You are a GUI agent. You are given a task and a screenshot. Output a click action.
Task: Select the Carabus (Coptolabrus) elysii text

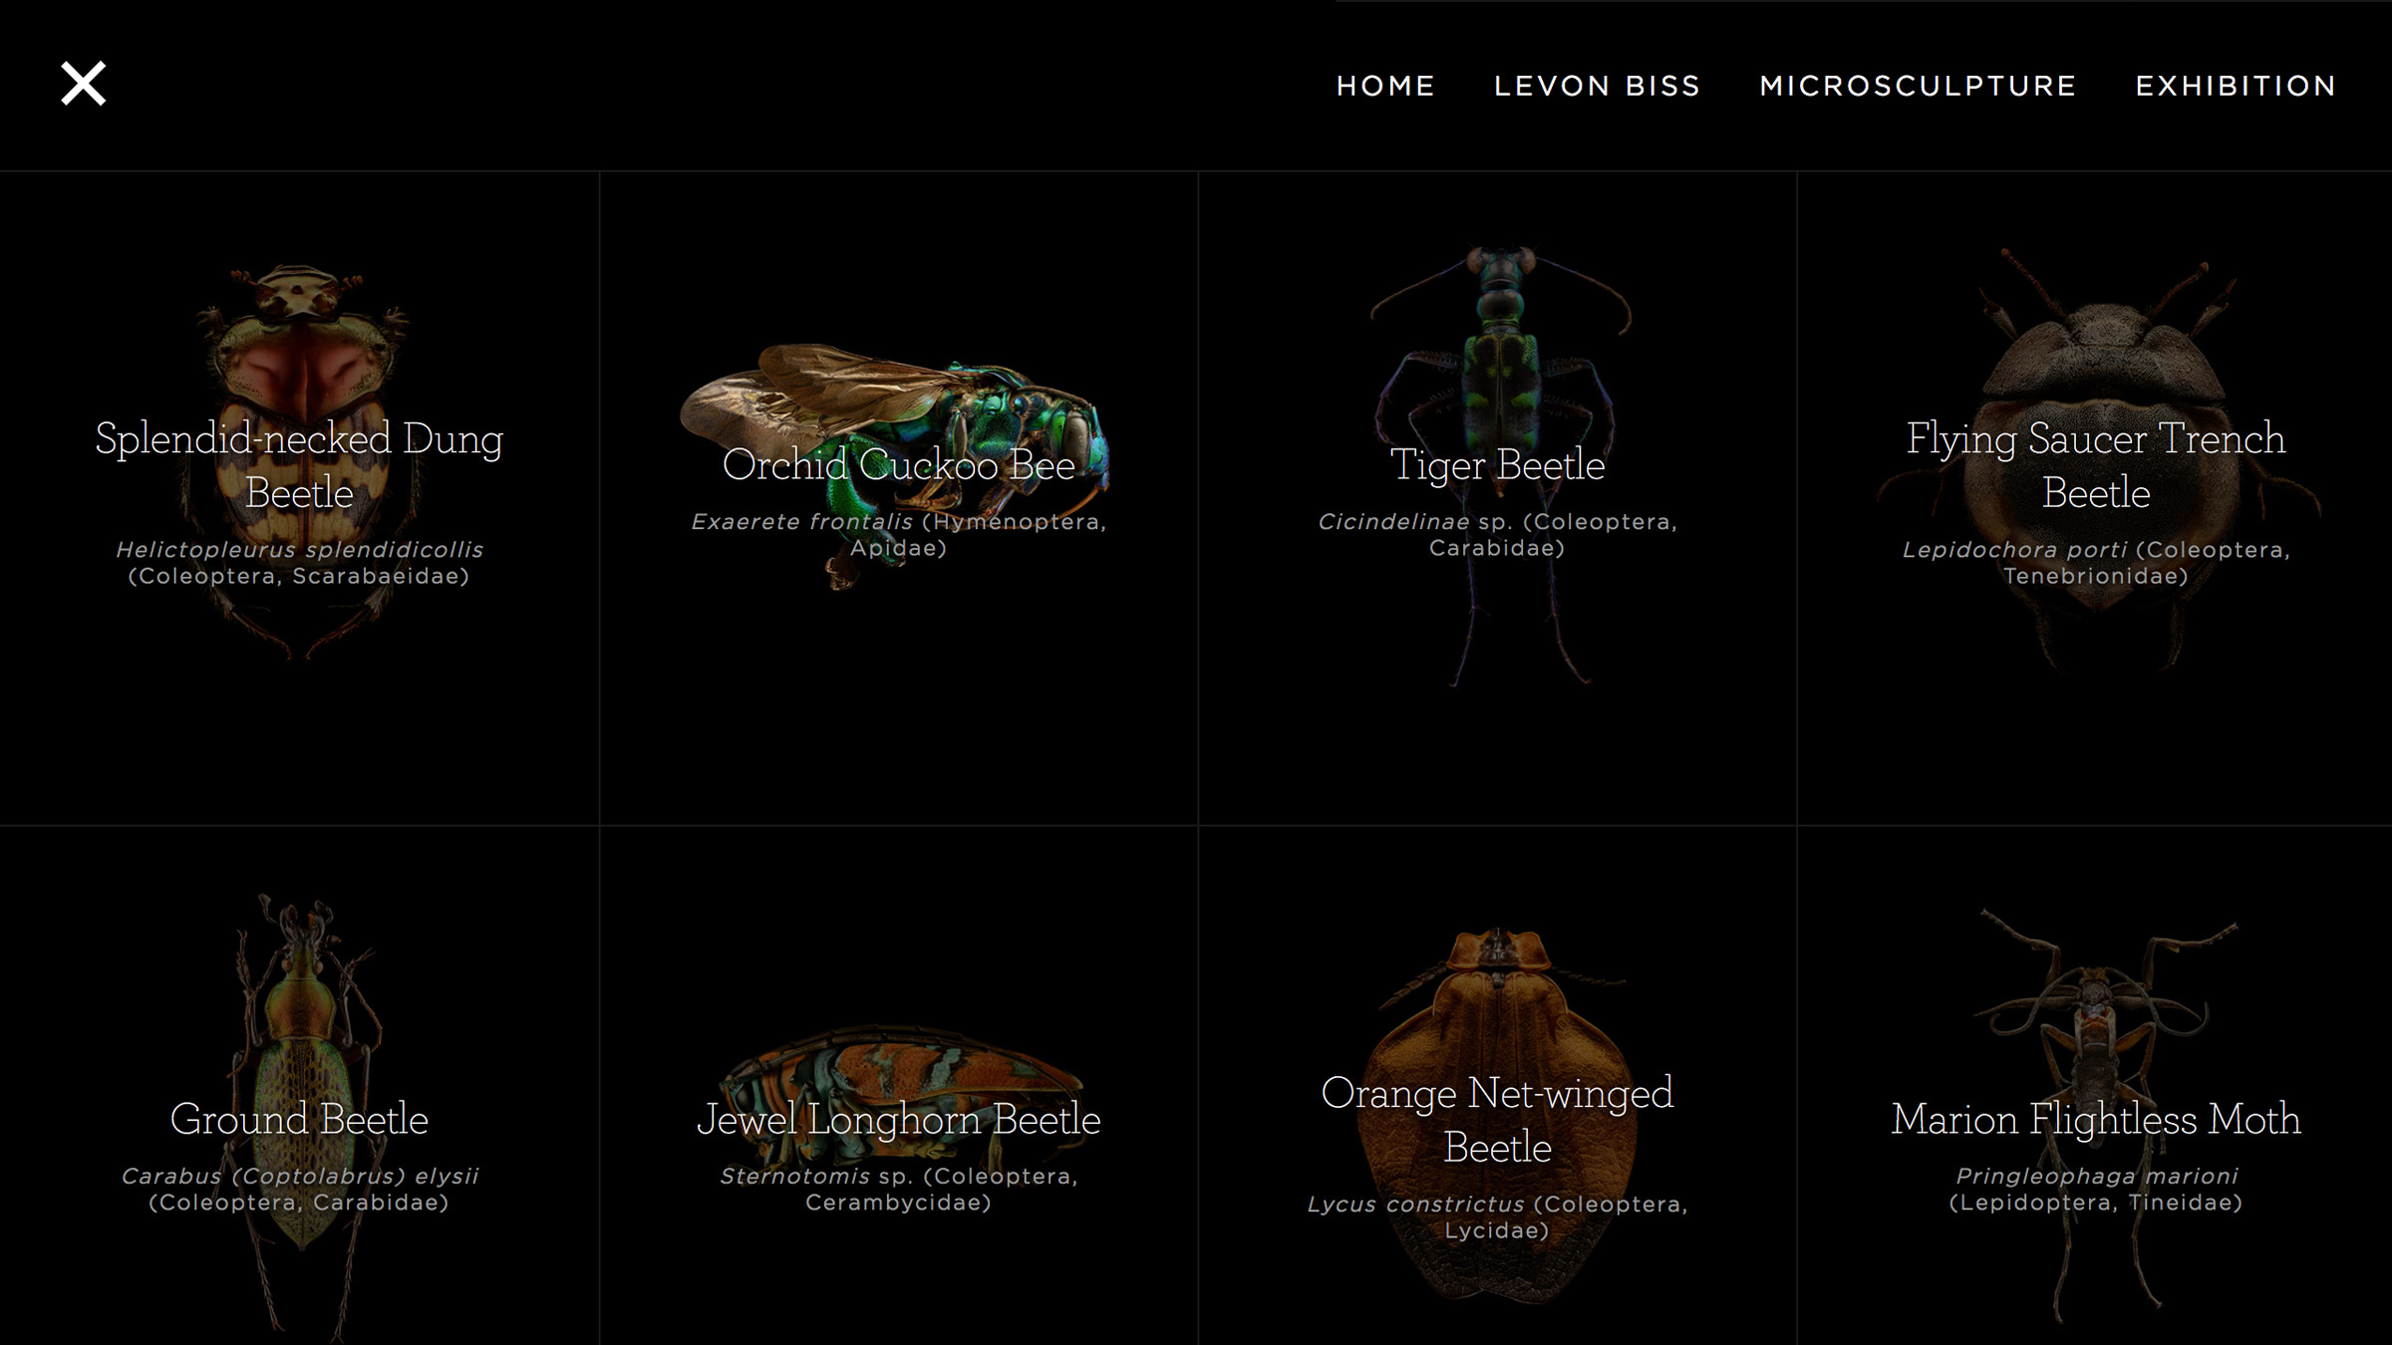[299, 1177]
